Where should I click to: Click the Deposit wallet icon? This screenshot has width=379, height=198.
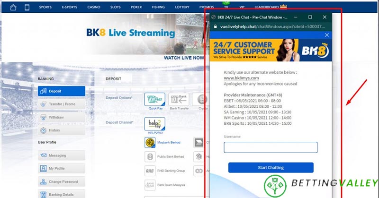tap(44, 91)
